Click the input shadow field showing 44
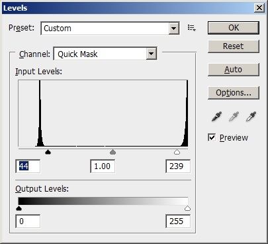Viewport: 268px width, 244px height. click(28, 166)
